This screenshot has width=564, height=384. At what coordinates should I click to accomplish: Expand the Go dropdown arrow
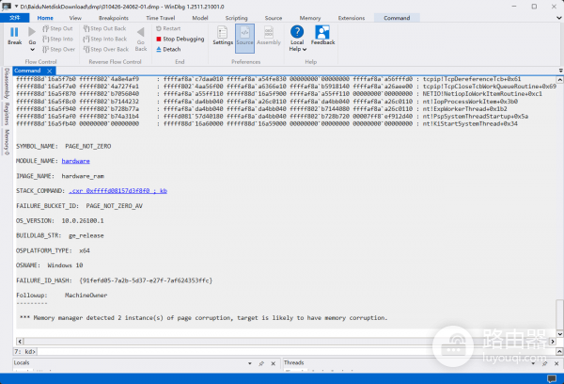[x=32, y=50]
